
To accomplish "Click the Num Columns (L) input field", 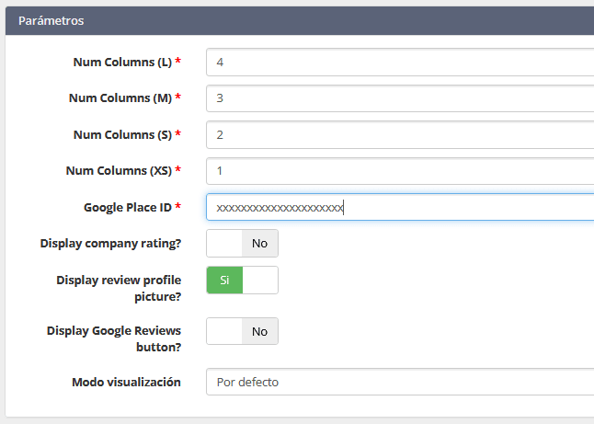I will (x=400, y=63).
